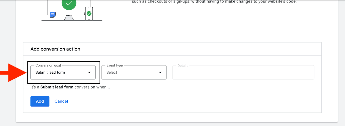Image resolution: width=345 pixels, height=126 pixels.
Task: Click the 'Select' placeholder in Event type
Action: pos(112,73)
